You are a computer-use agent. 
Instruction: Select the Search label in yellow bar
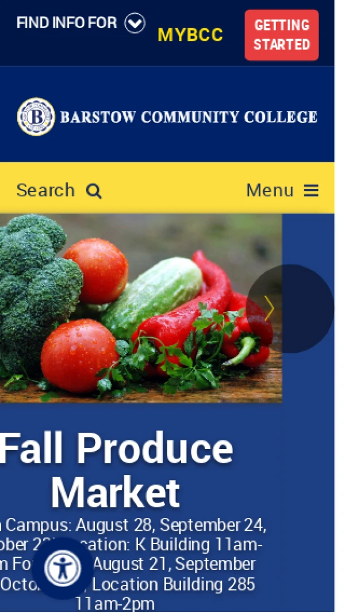(45, 191)
